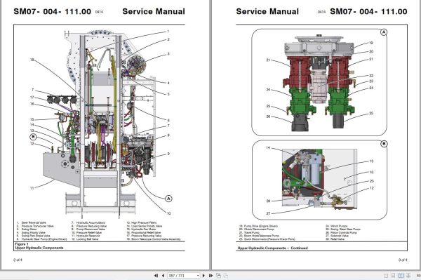Go to the next page
This screenshot has width=421, height=280.
point(203,275)
